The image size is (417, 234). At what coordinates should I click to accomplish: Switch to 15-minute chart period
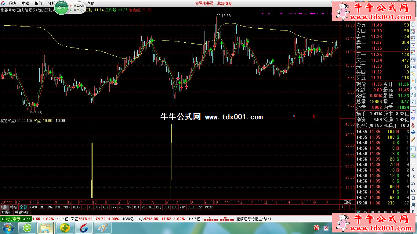point(413,177)
